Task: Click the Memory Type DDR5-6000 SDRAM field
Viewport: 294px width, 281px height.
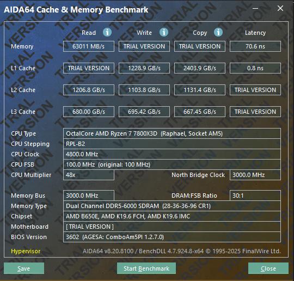Action: tap(172, 206)
